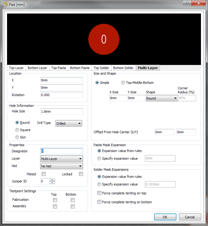The height and width of the screenshot is (226, 208).
Task: Choose Top-Middle-Bottom size mode
Action: pos(123,83)
